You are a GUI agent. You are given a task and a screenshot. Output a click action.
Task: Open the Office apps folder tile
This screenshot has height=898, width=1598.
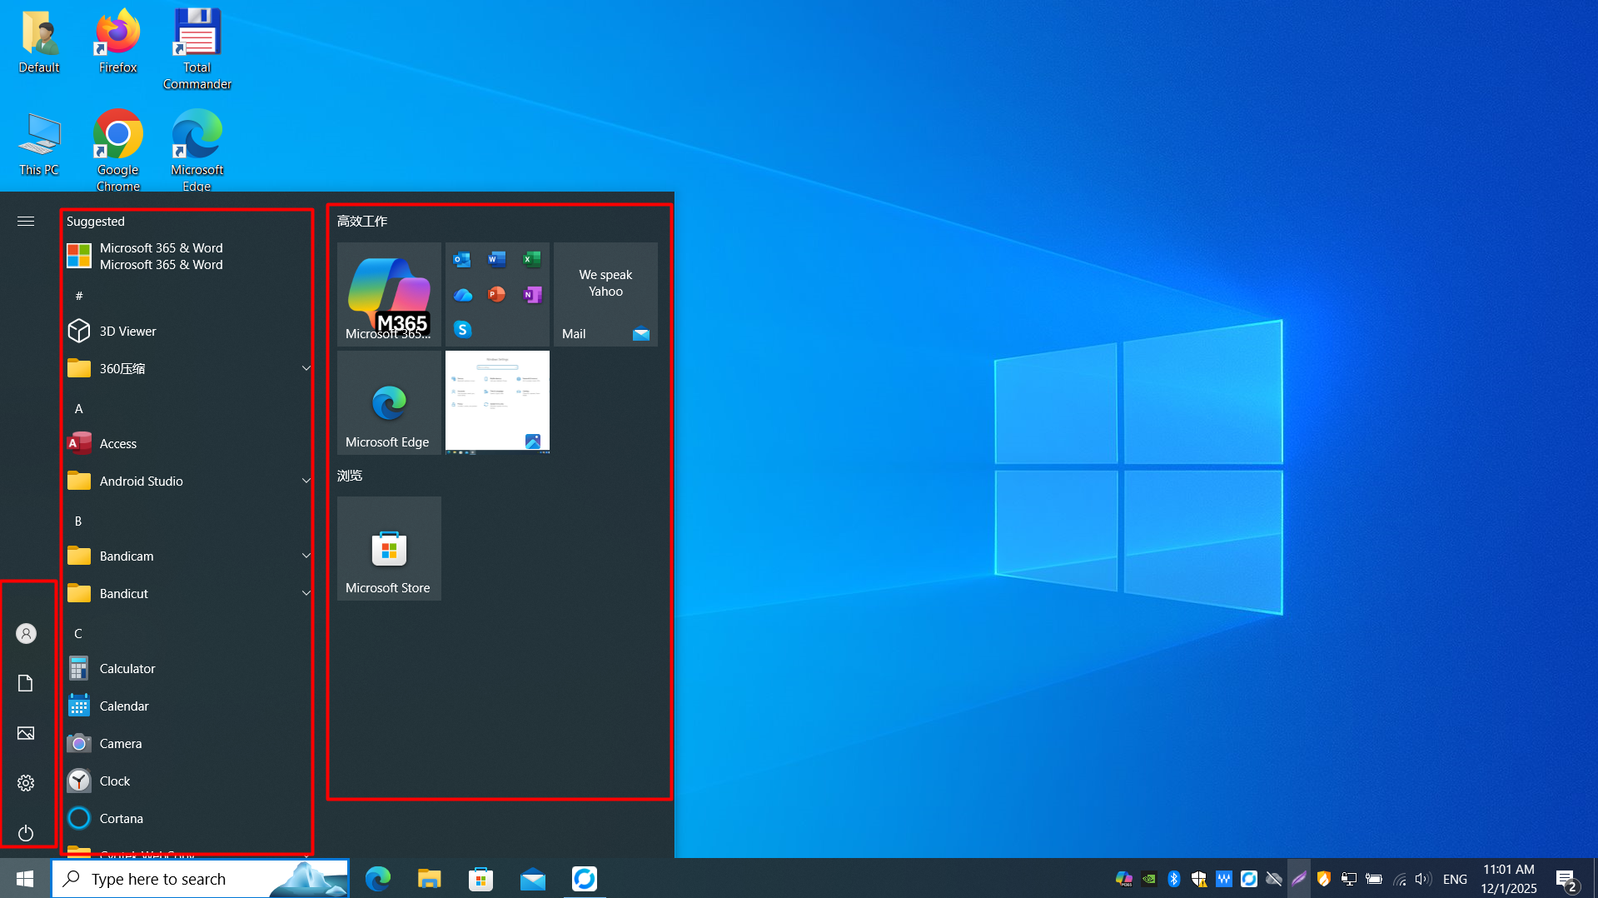(x=497, y=294)
